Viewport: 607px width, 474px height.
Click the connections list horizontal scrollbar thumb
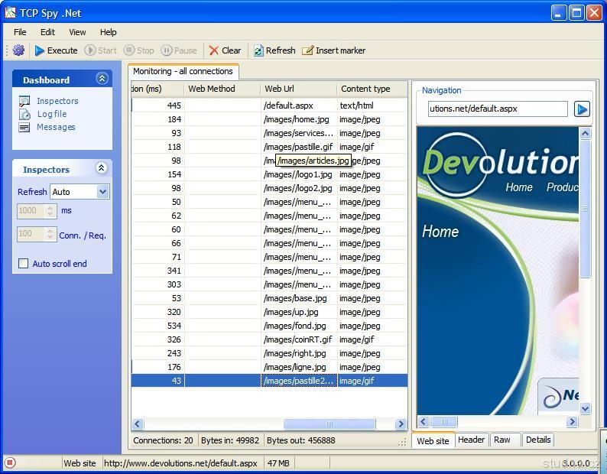tap(329, 424)
